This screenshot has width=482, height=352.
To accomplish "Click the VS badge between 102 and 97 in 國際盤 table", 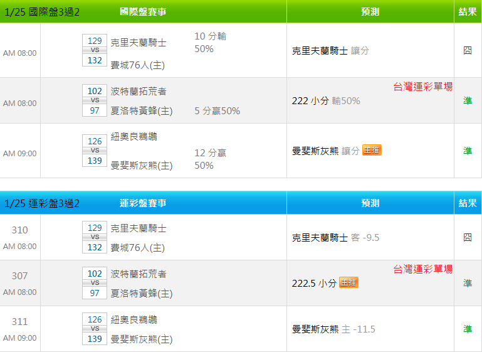I will coord(95,100).
